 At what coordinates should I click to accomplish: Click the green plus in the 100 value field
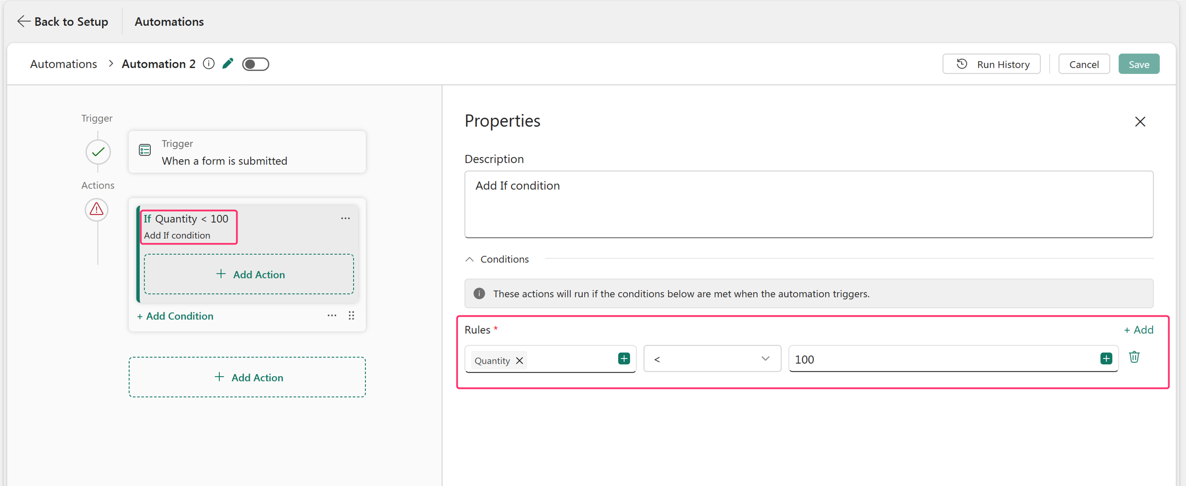pyautogui.click(x=1106, y=359)
